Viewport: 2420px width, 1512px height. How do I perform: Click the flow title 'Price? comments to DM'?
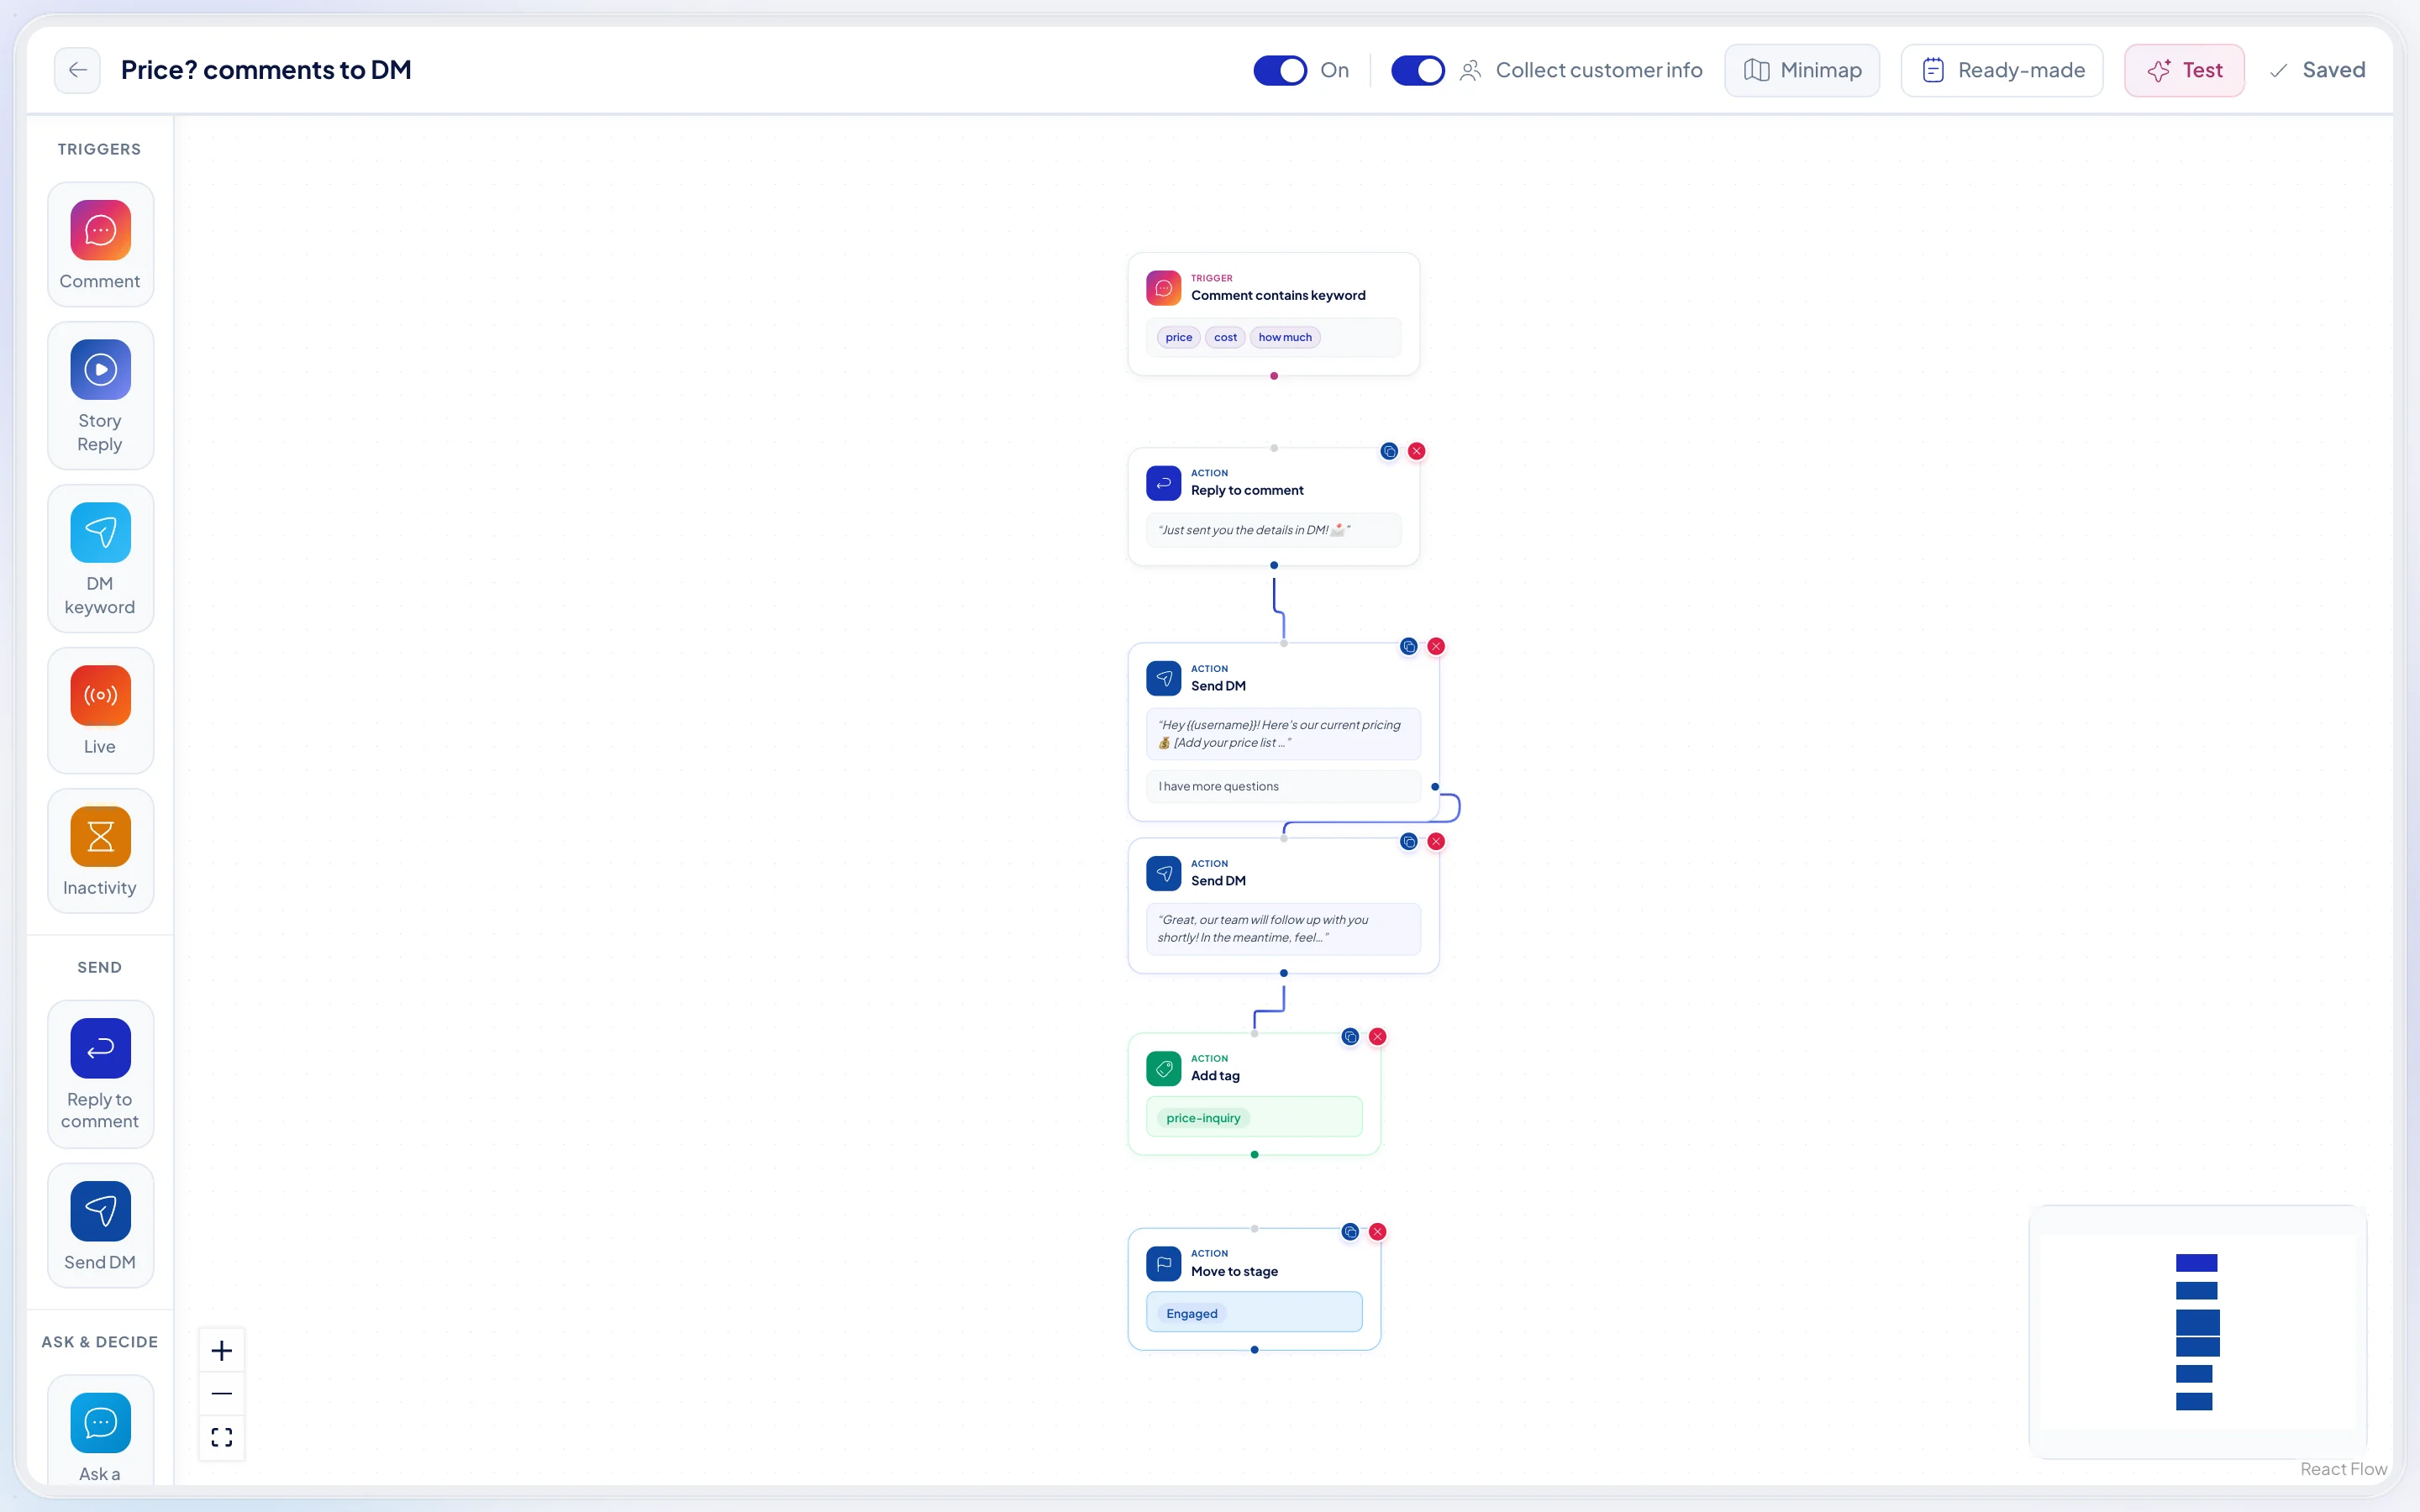coord(266,70)
